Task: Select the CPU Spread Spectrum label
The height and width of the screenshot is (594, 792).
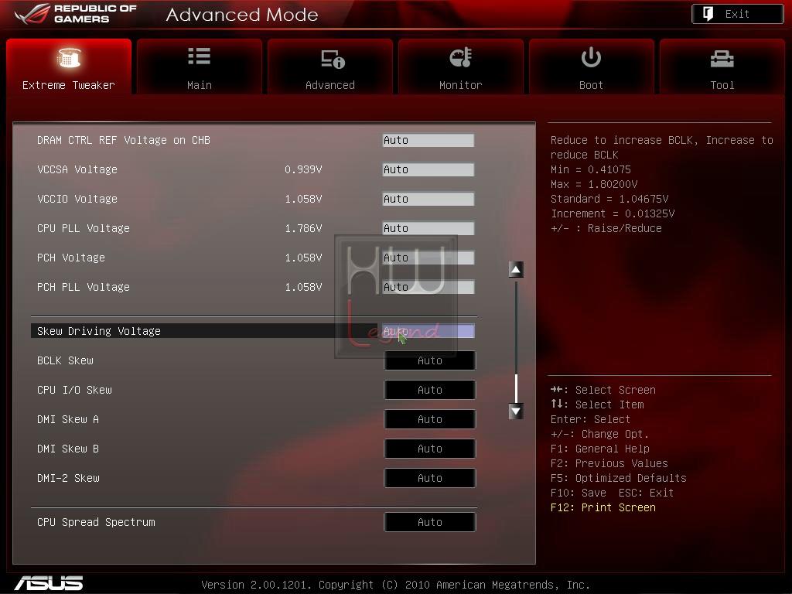Action: pyautogui.click(x=96, y=522)
